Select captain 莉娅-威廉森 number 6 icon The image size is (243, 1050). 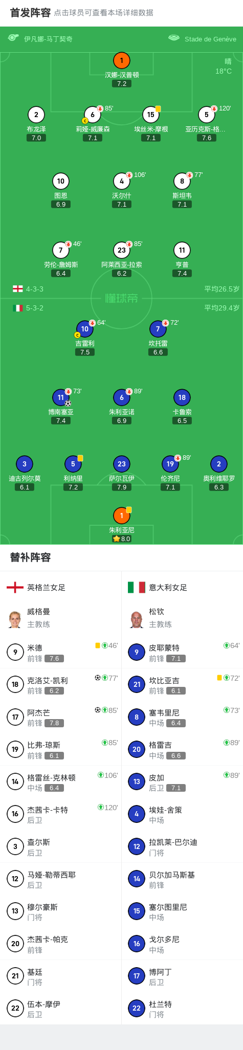point(93,115)
